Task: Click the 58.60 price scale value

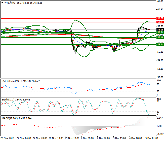Action: pyautogui.click(x=160, y=26)
